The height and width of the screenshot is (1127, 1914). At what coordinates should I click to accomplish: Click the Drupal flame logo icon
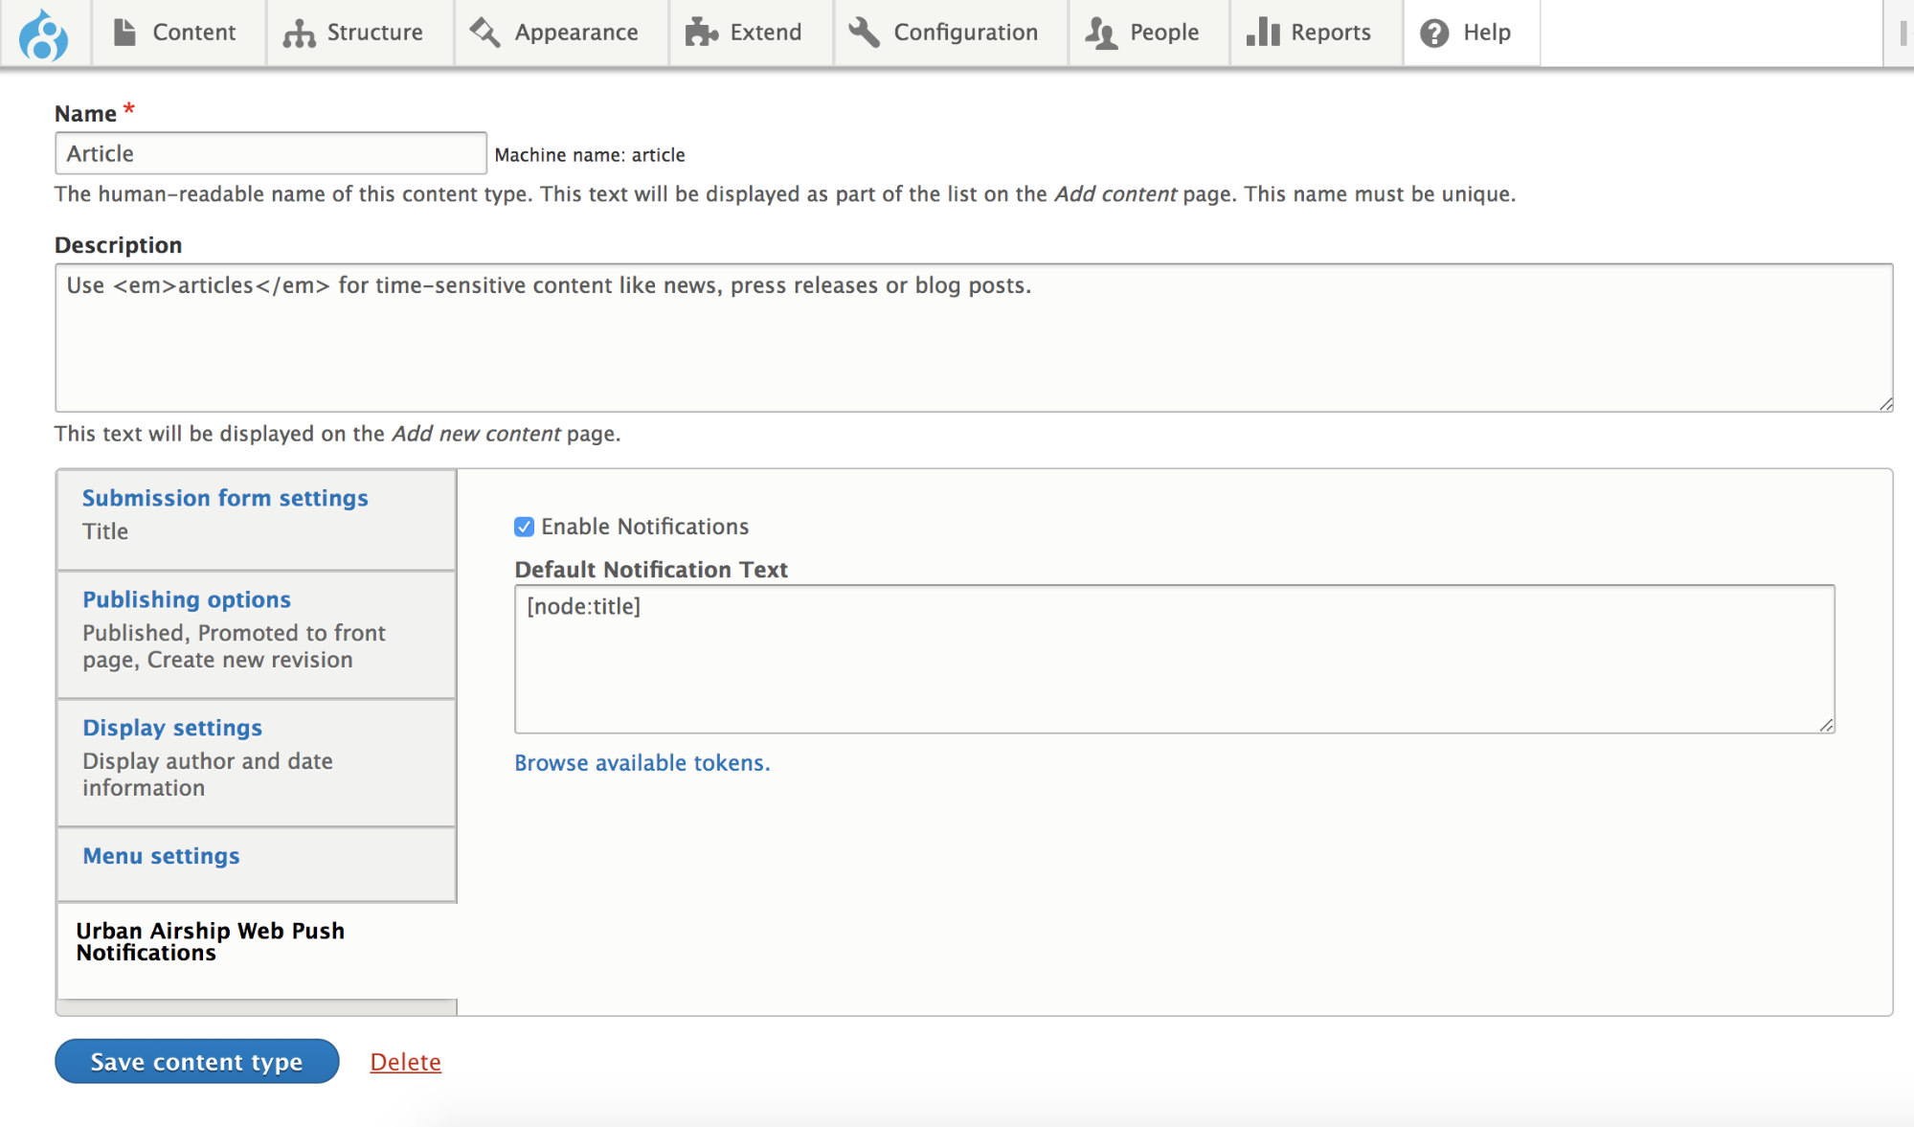click(x=44, y=30)
